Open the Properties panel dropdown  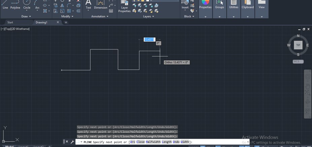(x=205, y=17)
